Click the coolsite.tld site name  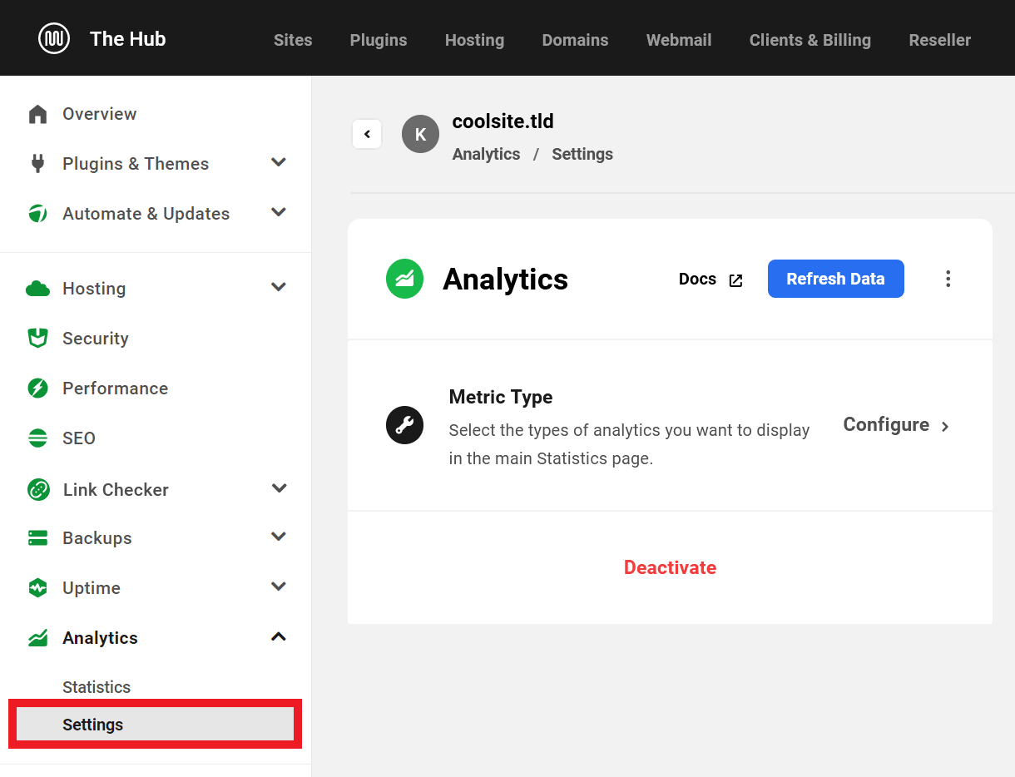pyautogui.click(x=503, y=121)
